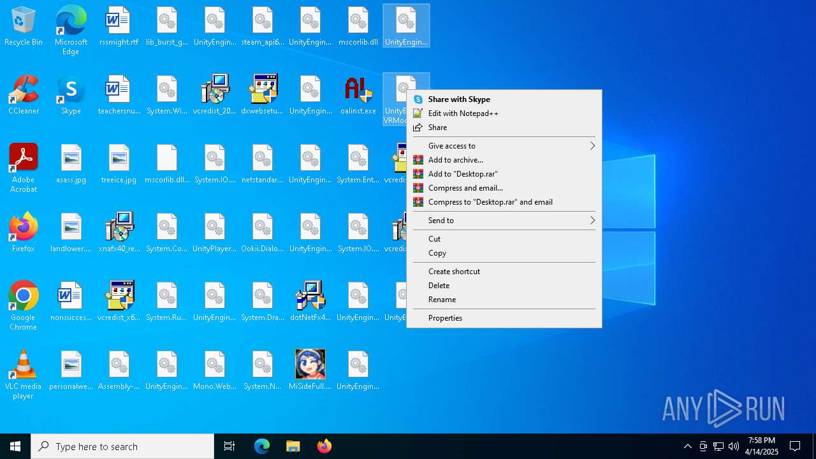Select the netstandar file icon
The height and width of the screenshot is (459, 816).
[x=263, y=164]
